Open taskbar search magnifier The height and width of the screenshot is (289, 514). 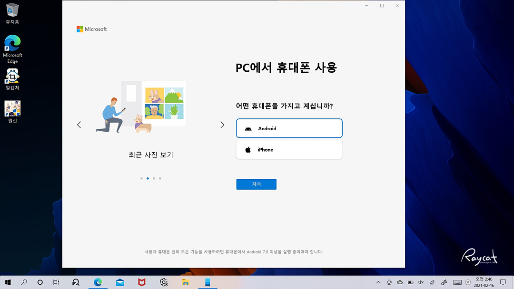click(x=24, y=282)
